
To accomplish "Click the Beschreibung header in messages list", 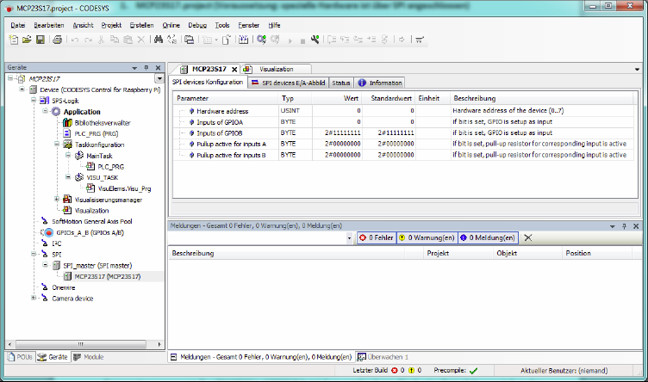I will click(x=288, y=253).
